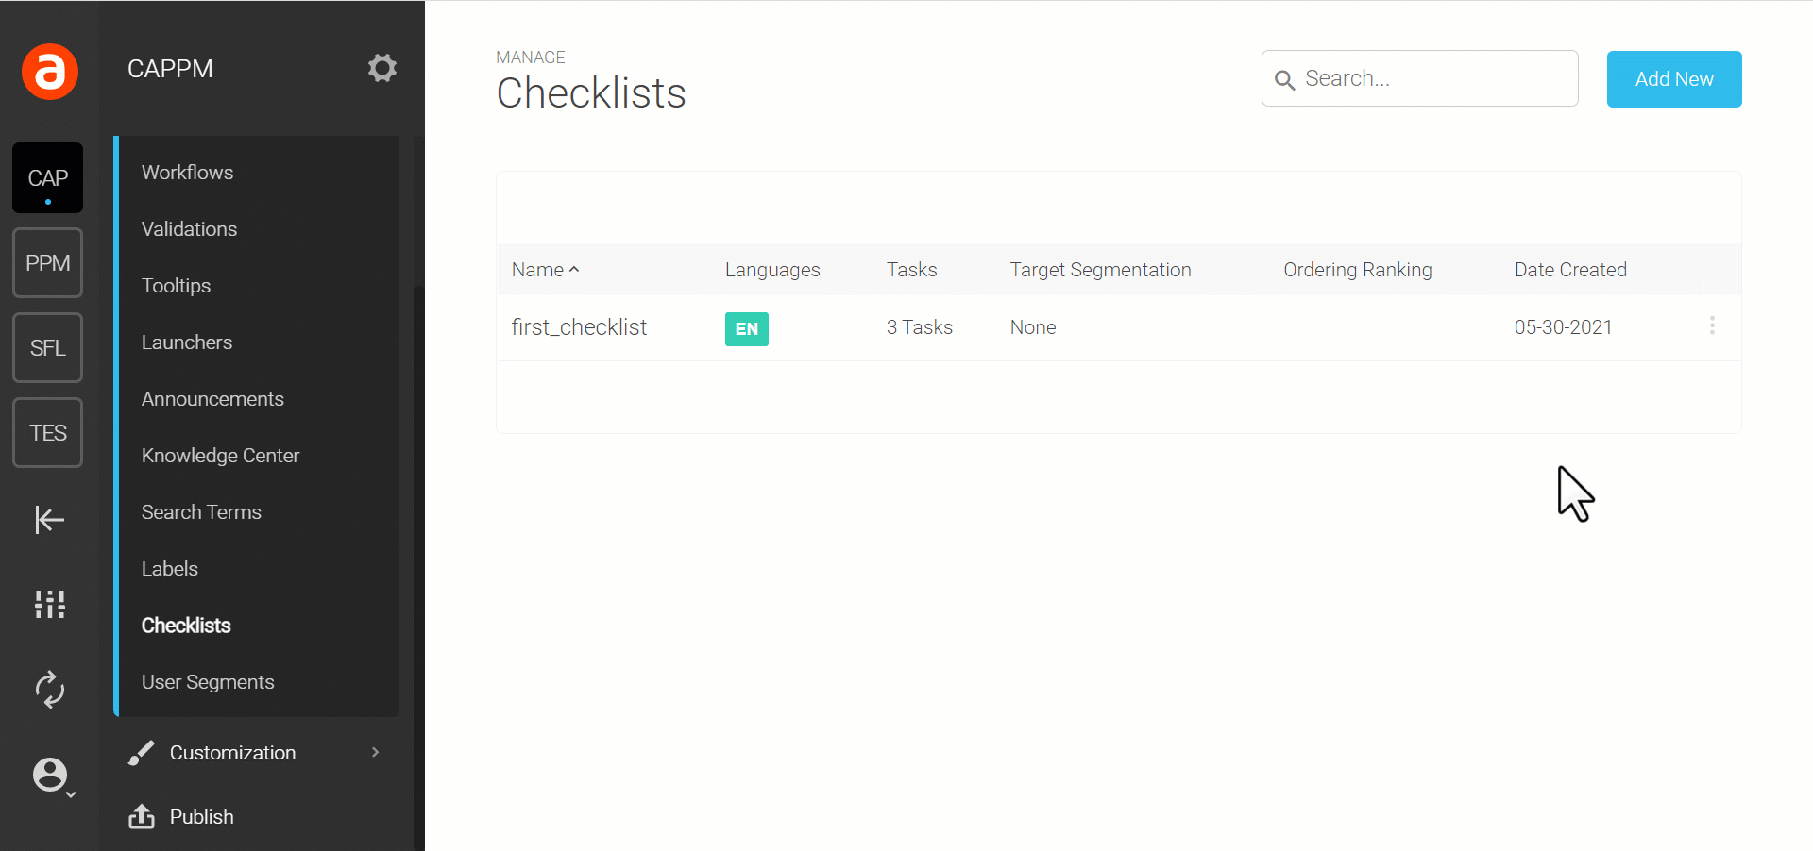Click the Tasks column header
The image size is (1813, 851).
pos(911,270)
